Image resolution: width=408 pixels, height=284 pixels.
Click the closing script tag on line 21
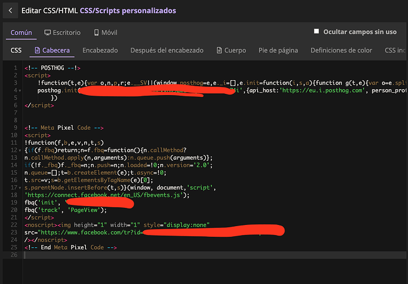point(39,217)
